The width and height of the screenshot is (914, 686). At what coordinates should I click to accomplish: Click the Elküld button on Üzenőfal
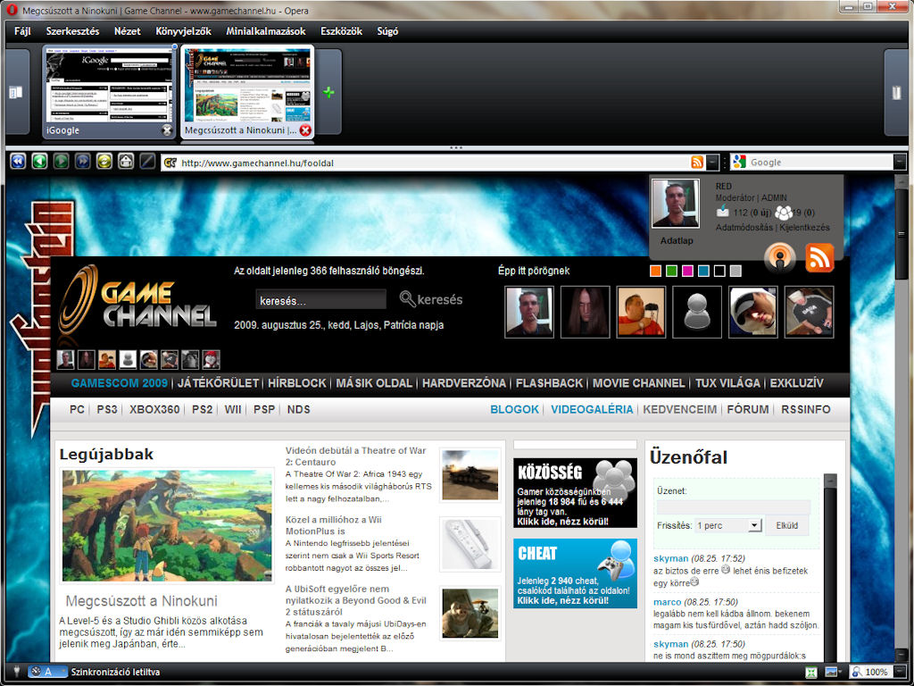click(x=786, y=525)
